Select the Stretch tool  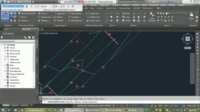(x=127, y=21)
